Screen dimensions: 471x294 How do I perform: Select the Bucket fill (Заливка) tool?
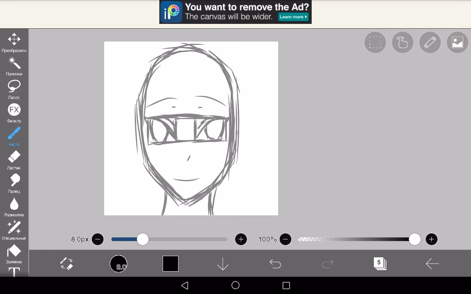pos(14,254)
